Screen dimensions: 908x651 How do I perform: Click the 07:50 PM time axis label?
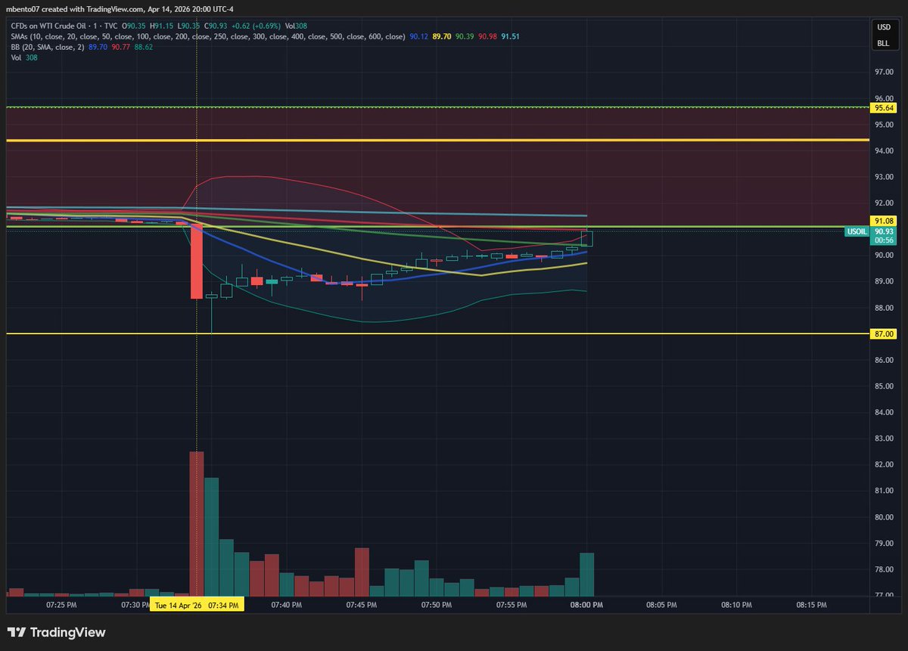point(437,606)
